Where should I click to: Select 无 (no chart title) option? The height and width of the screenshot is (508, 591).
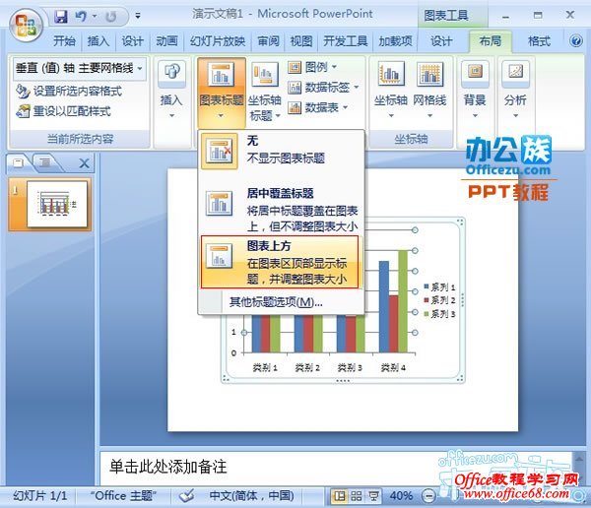[281, 151]
